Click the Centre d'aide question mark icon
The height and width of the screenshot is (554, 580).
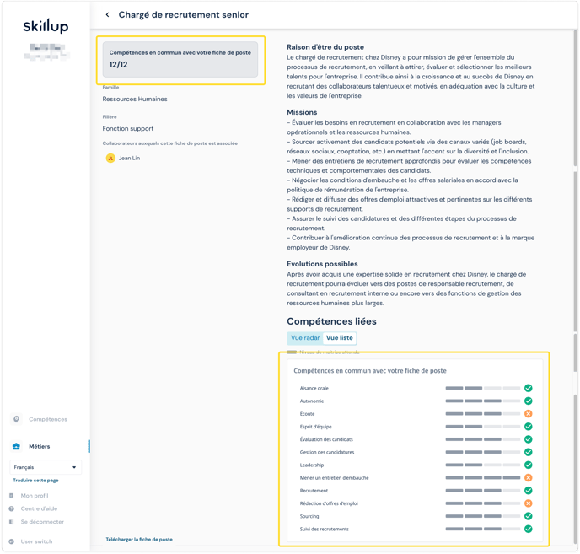(12, 508)
